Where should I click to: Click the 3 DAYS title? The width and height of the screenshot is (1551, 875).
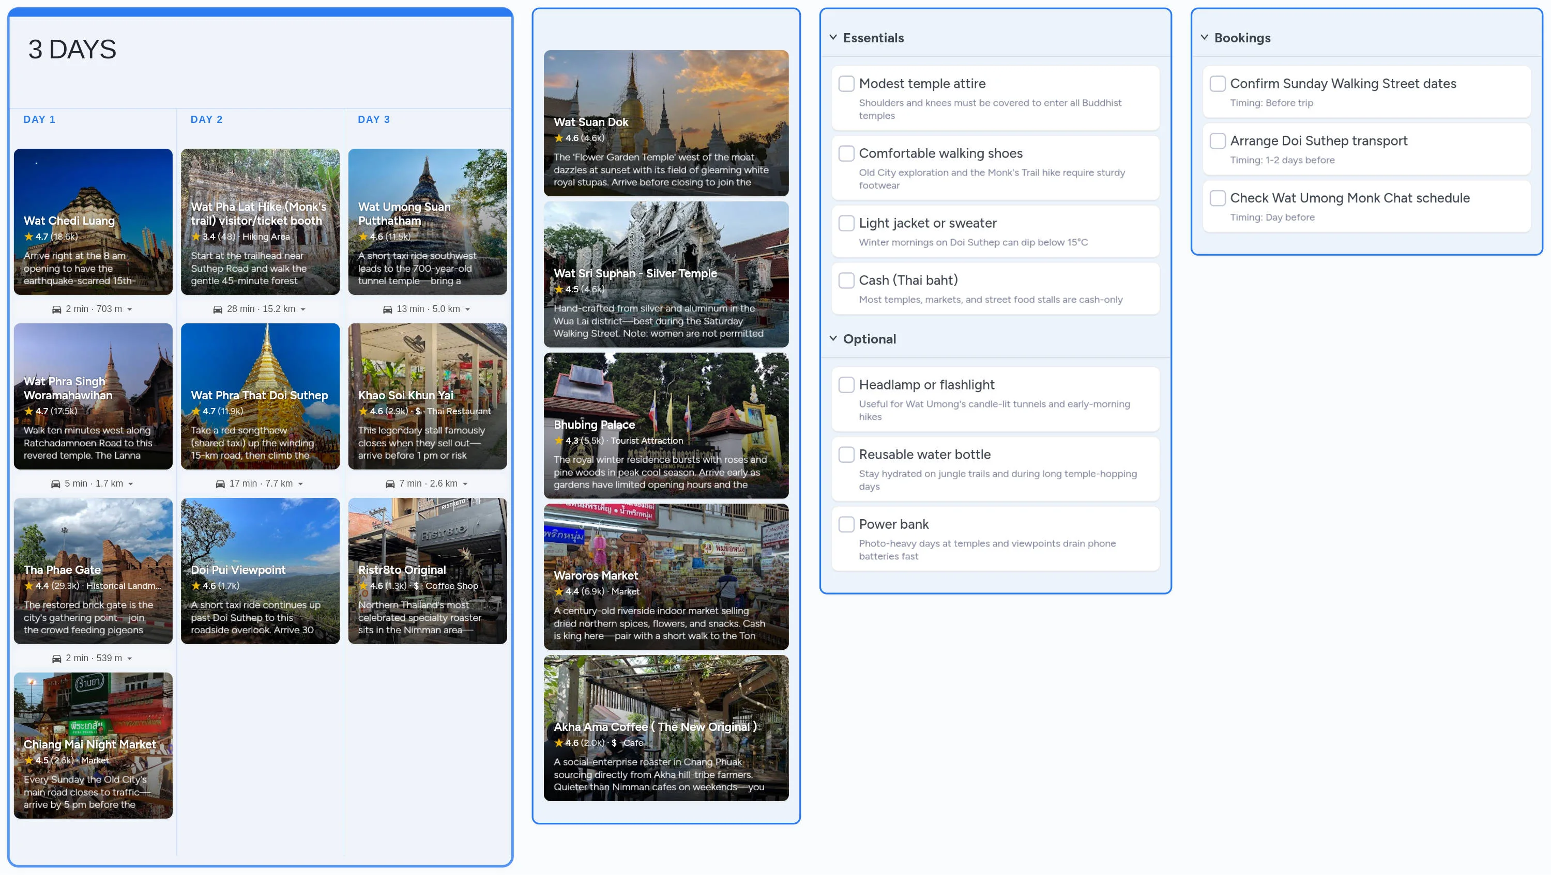72,49
